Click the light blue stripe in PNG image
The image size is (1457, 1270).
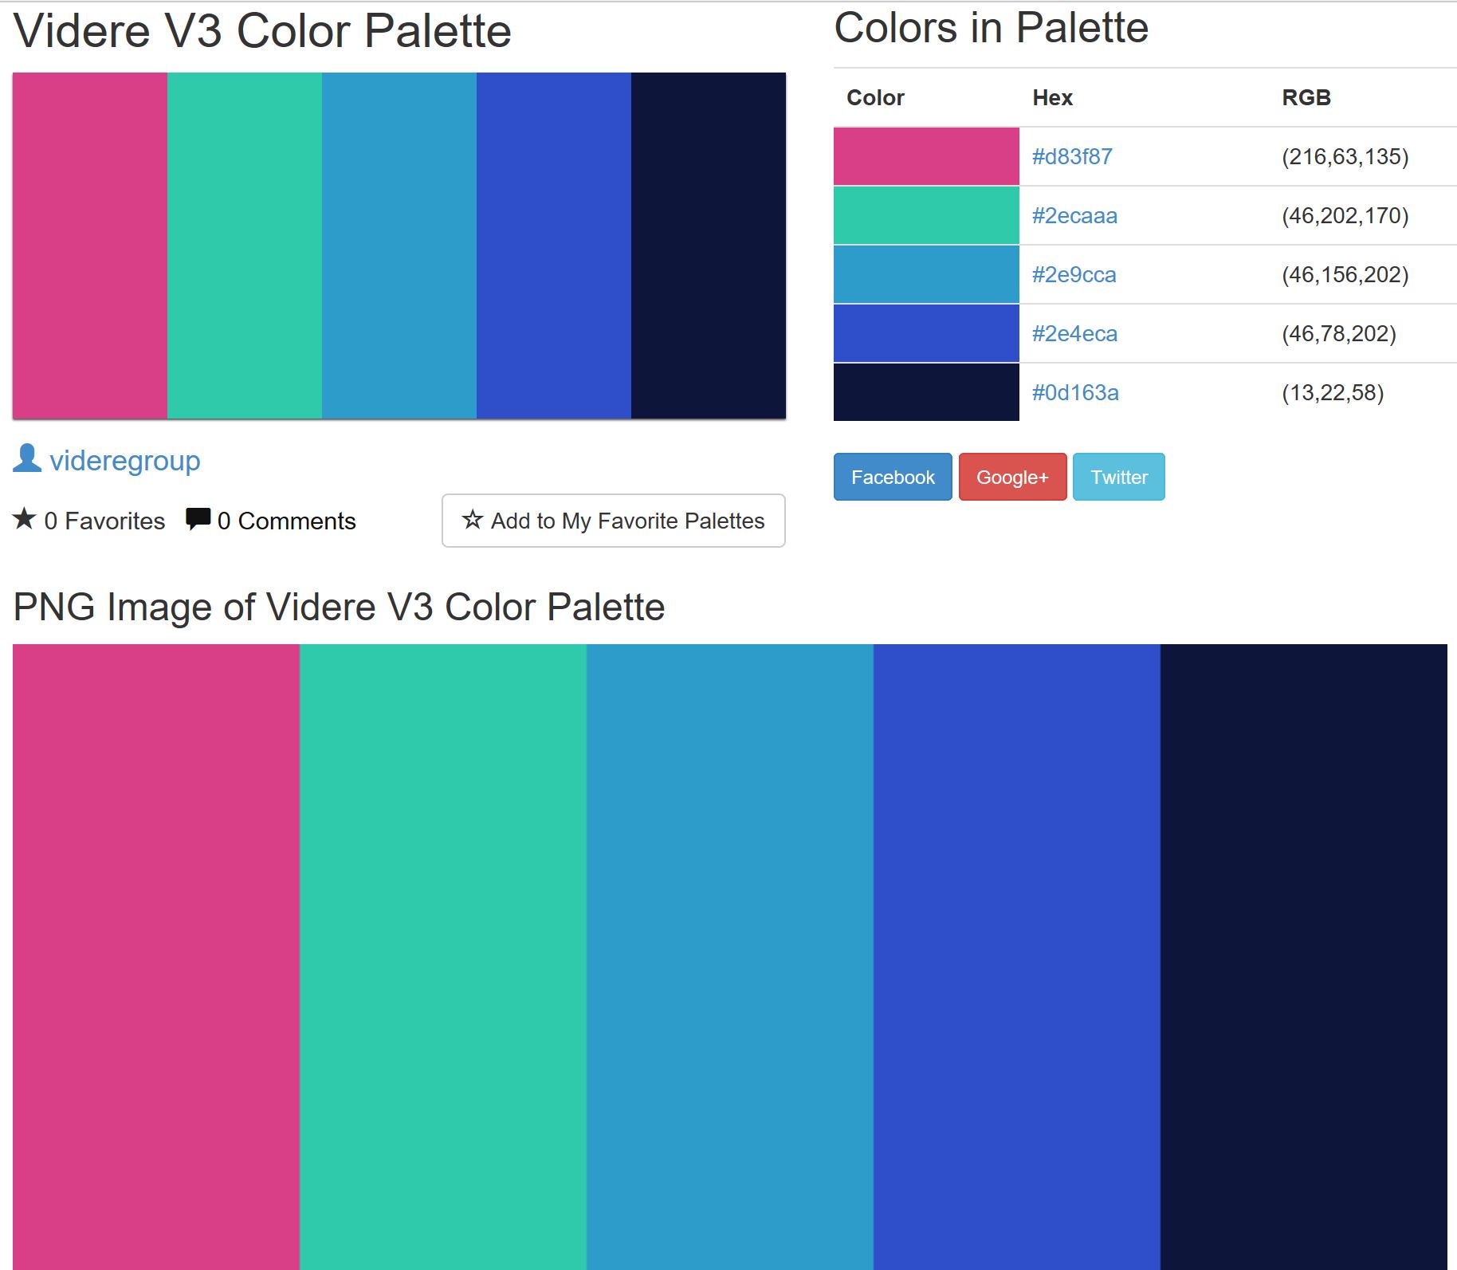tap(730, 957)
